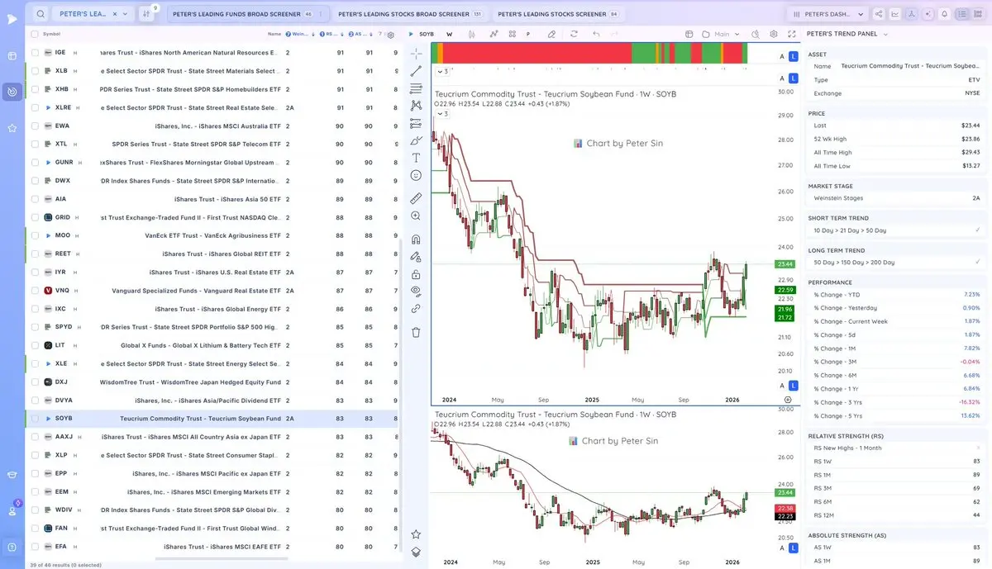Check the box for the SOYB row
Viewport: 992px width, 569px height.
35,419
